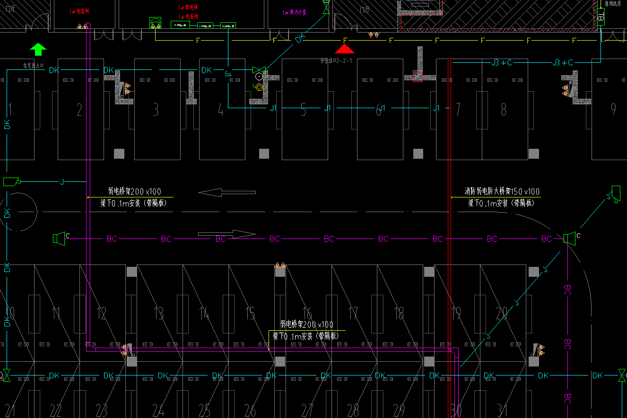Select the IB box under 排烟机房
Viewport: 627px width, 418px height.
[601, 17]
